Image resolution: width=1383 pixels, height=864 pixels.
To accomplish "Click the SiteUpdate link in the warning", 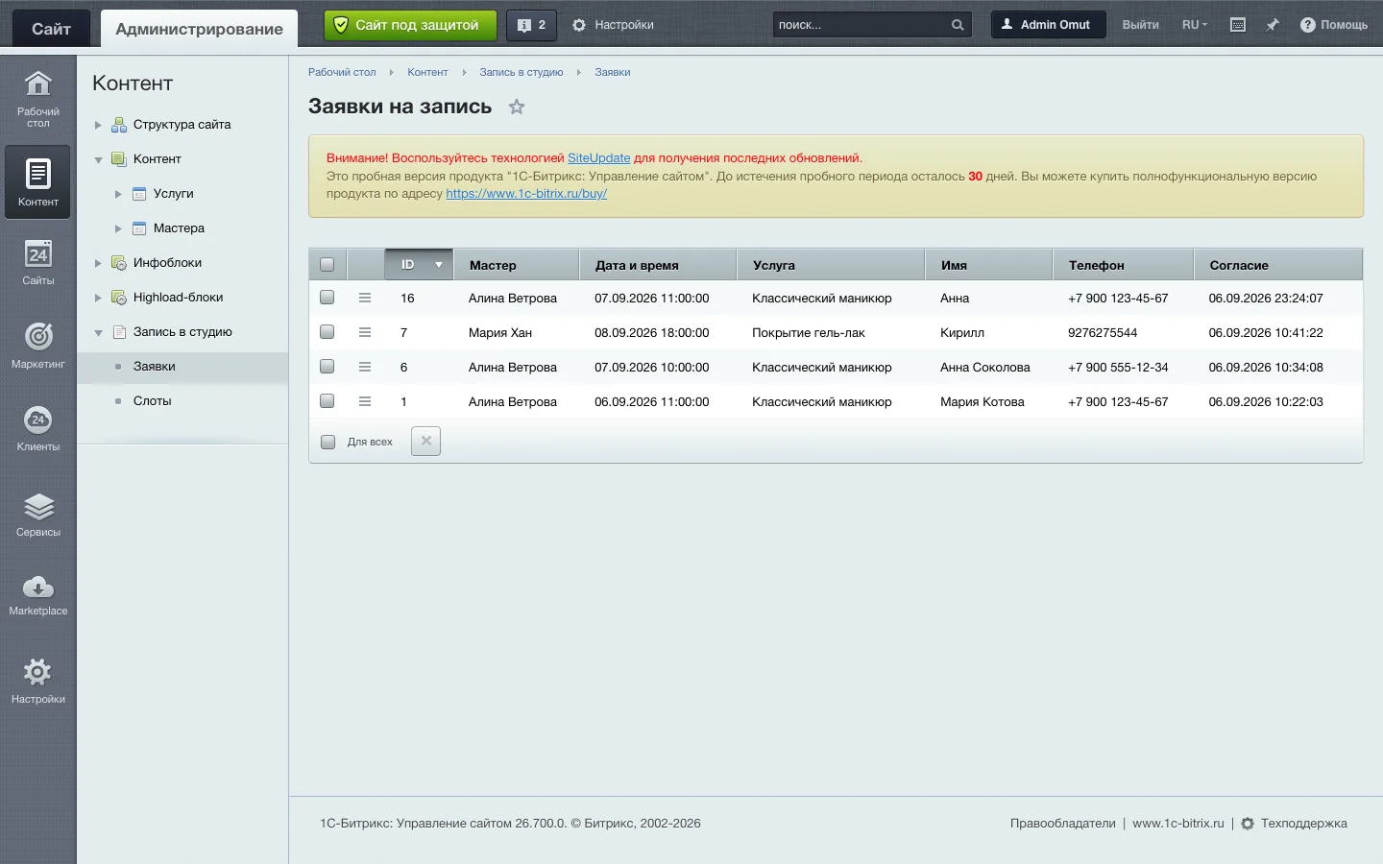I will click(598, 158).
